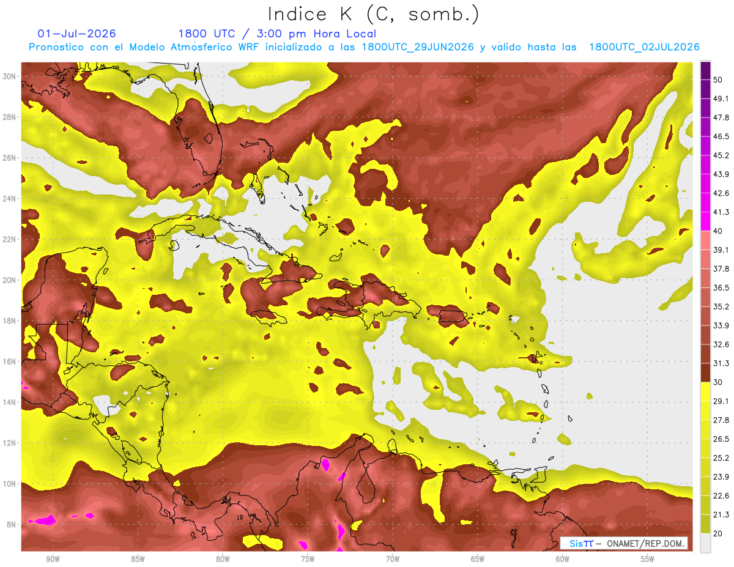Click colorbar value '47.8'
This screenshot has height=567, width=734.
click(x=722, y=117)
